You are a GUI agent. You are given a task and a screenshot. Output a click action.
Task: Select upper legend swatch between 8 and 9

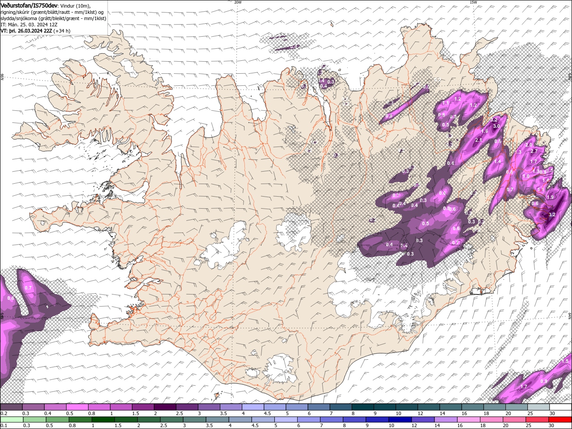click(363, 407)
